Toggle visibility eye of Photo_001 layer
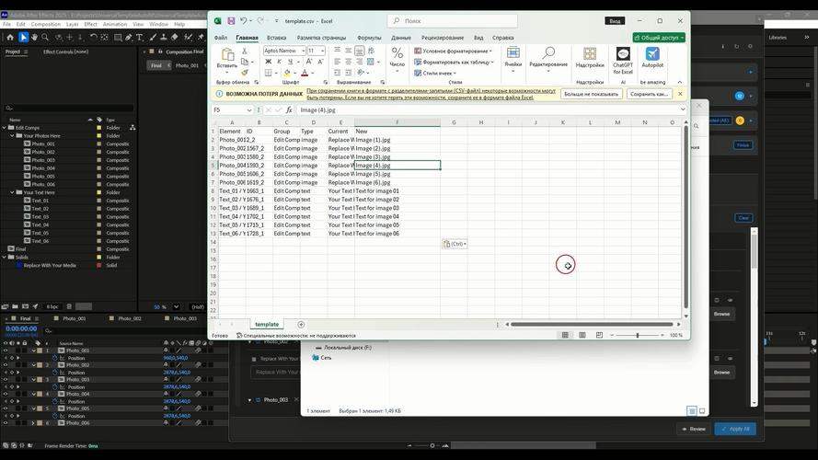 pos(6,351)
